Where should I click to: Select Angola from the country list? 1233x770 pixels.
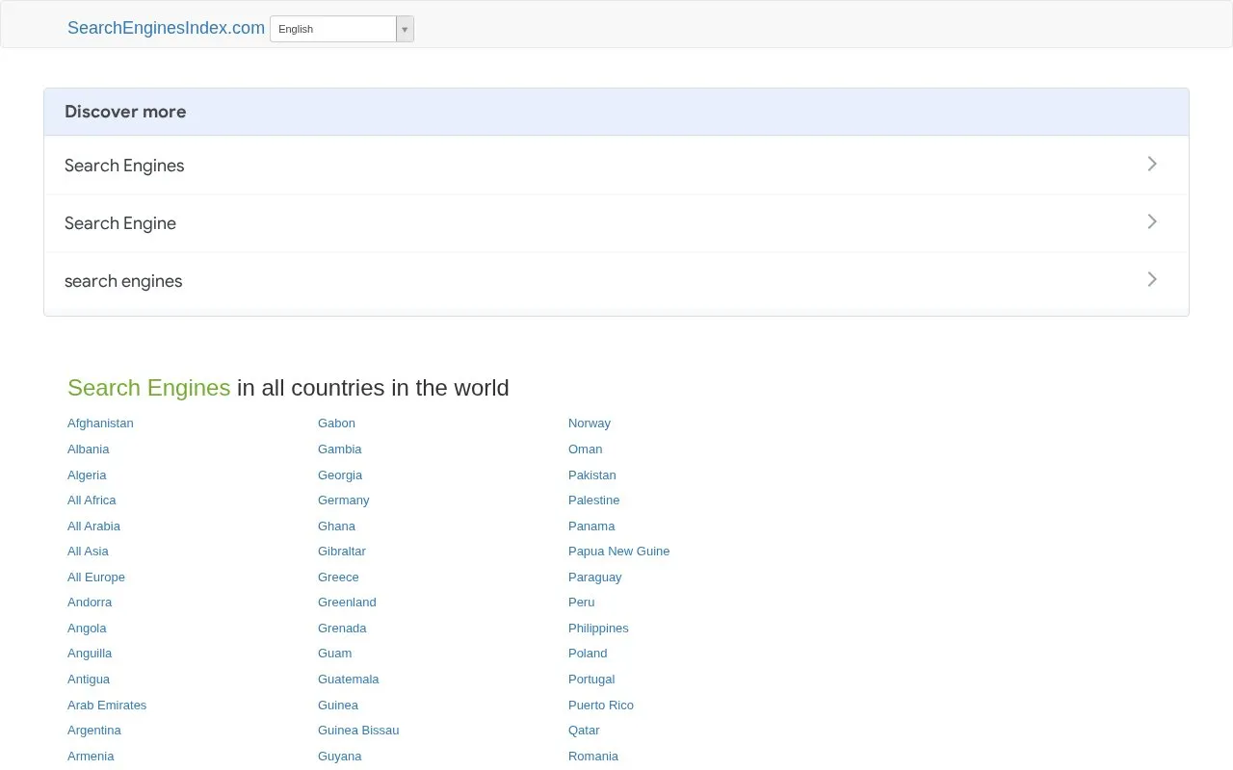point(87,629)
